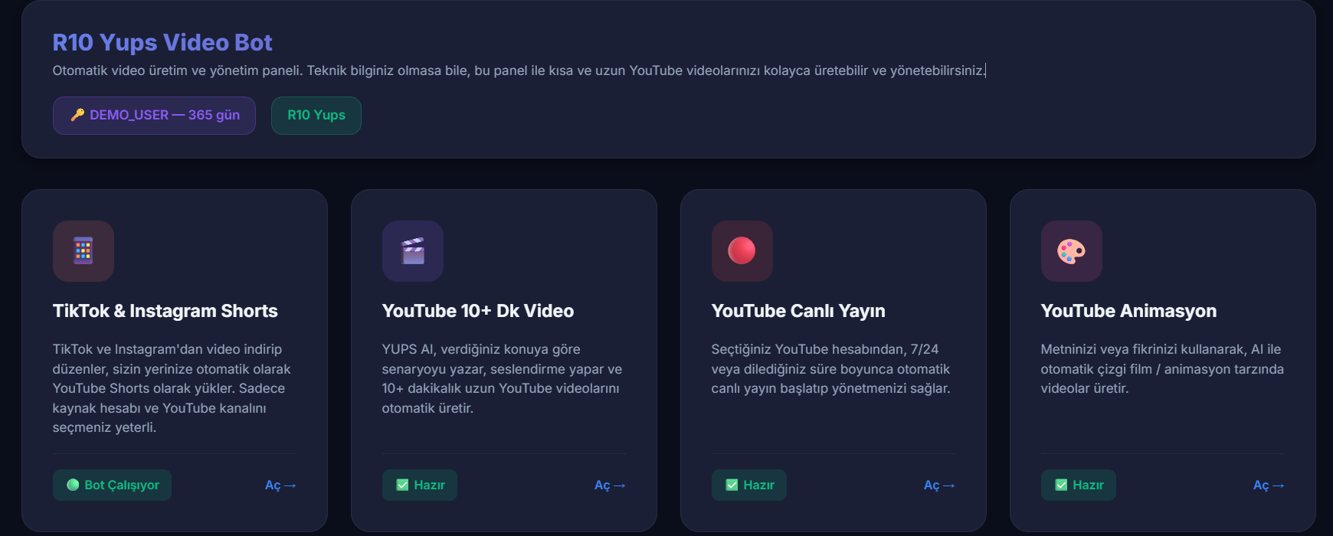The height and width of the screenshot is (536, 1333).
Task: Select the YouTube Canlı Yayın card heading
Action: tap(798, 311)
